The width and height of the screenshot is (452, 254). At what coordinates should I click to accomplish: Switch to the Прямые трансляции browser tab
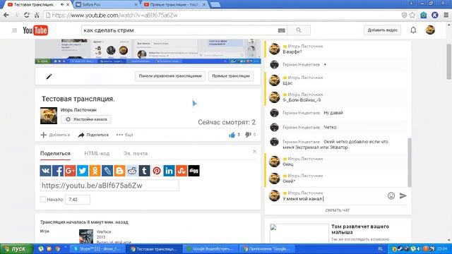(174, 5)
